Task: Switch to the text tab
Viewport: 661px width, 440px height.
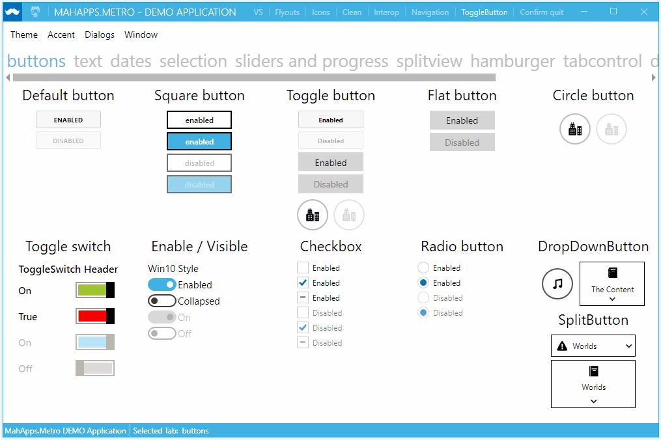Action: coord(88,62)
